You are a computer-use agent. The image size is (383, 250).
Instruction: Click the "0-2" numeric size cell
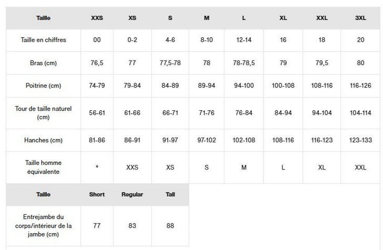(x=132, y=40)
